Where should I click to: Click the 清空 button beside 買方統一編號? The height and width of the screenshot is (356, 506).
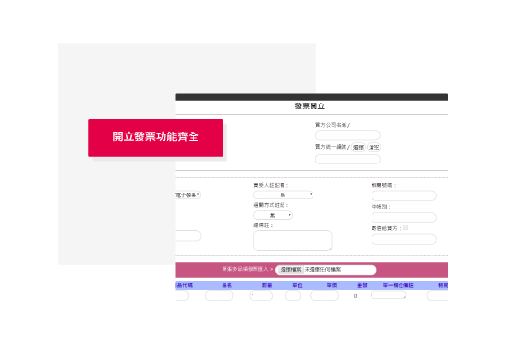pos(374,147)
